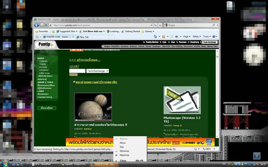Open the Celestia article thumbnail

tap(93, 107)
